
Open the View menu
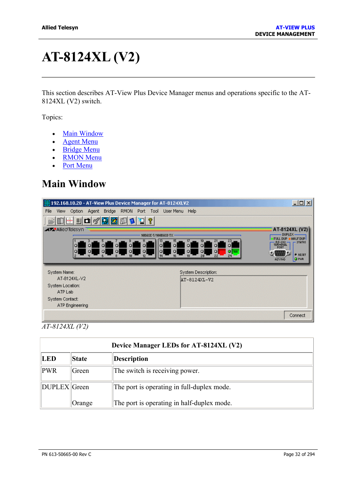pyautogui.click(x=61, y=211)
